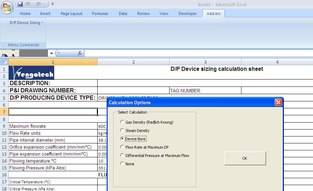Click the Page Layout tab
Screen dimensions: 313x191
pos(72,14)
